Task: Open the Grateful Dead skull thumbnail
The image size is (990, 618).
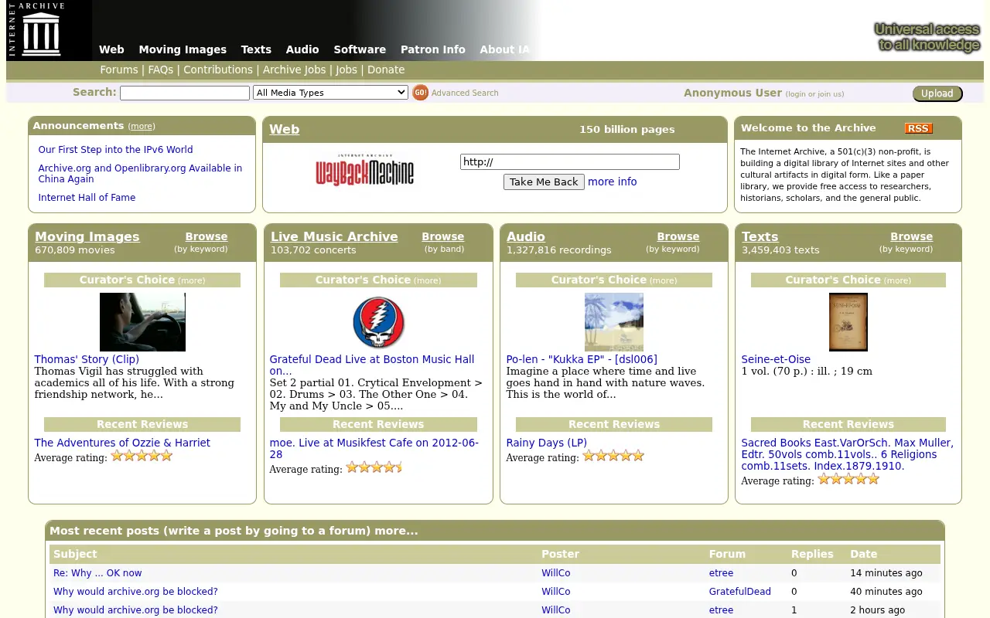Action: coord(378,322)
